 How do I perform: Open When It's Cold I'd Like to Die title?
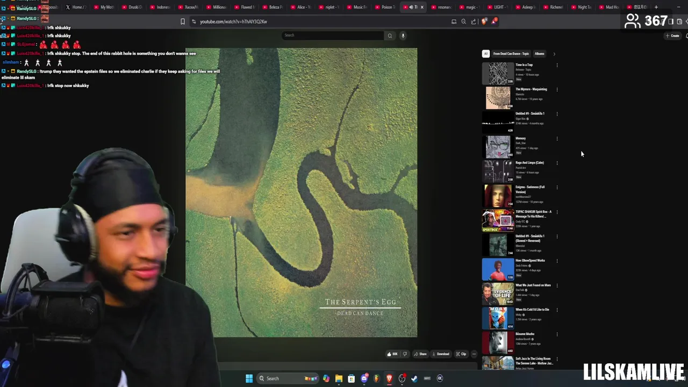click(x=532, y=309)
